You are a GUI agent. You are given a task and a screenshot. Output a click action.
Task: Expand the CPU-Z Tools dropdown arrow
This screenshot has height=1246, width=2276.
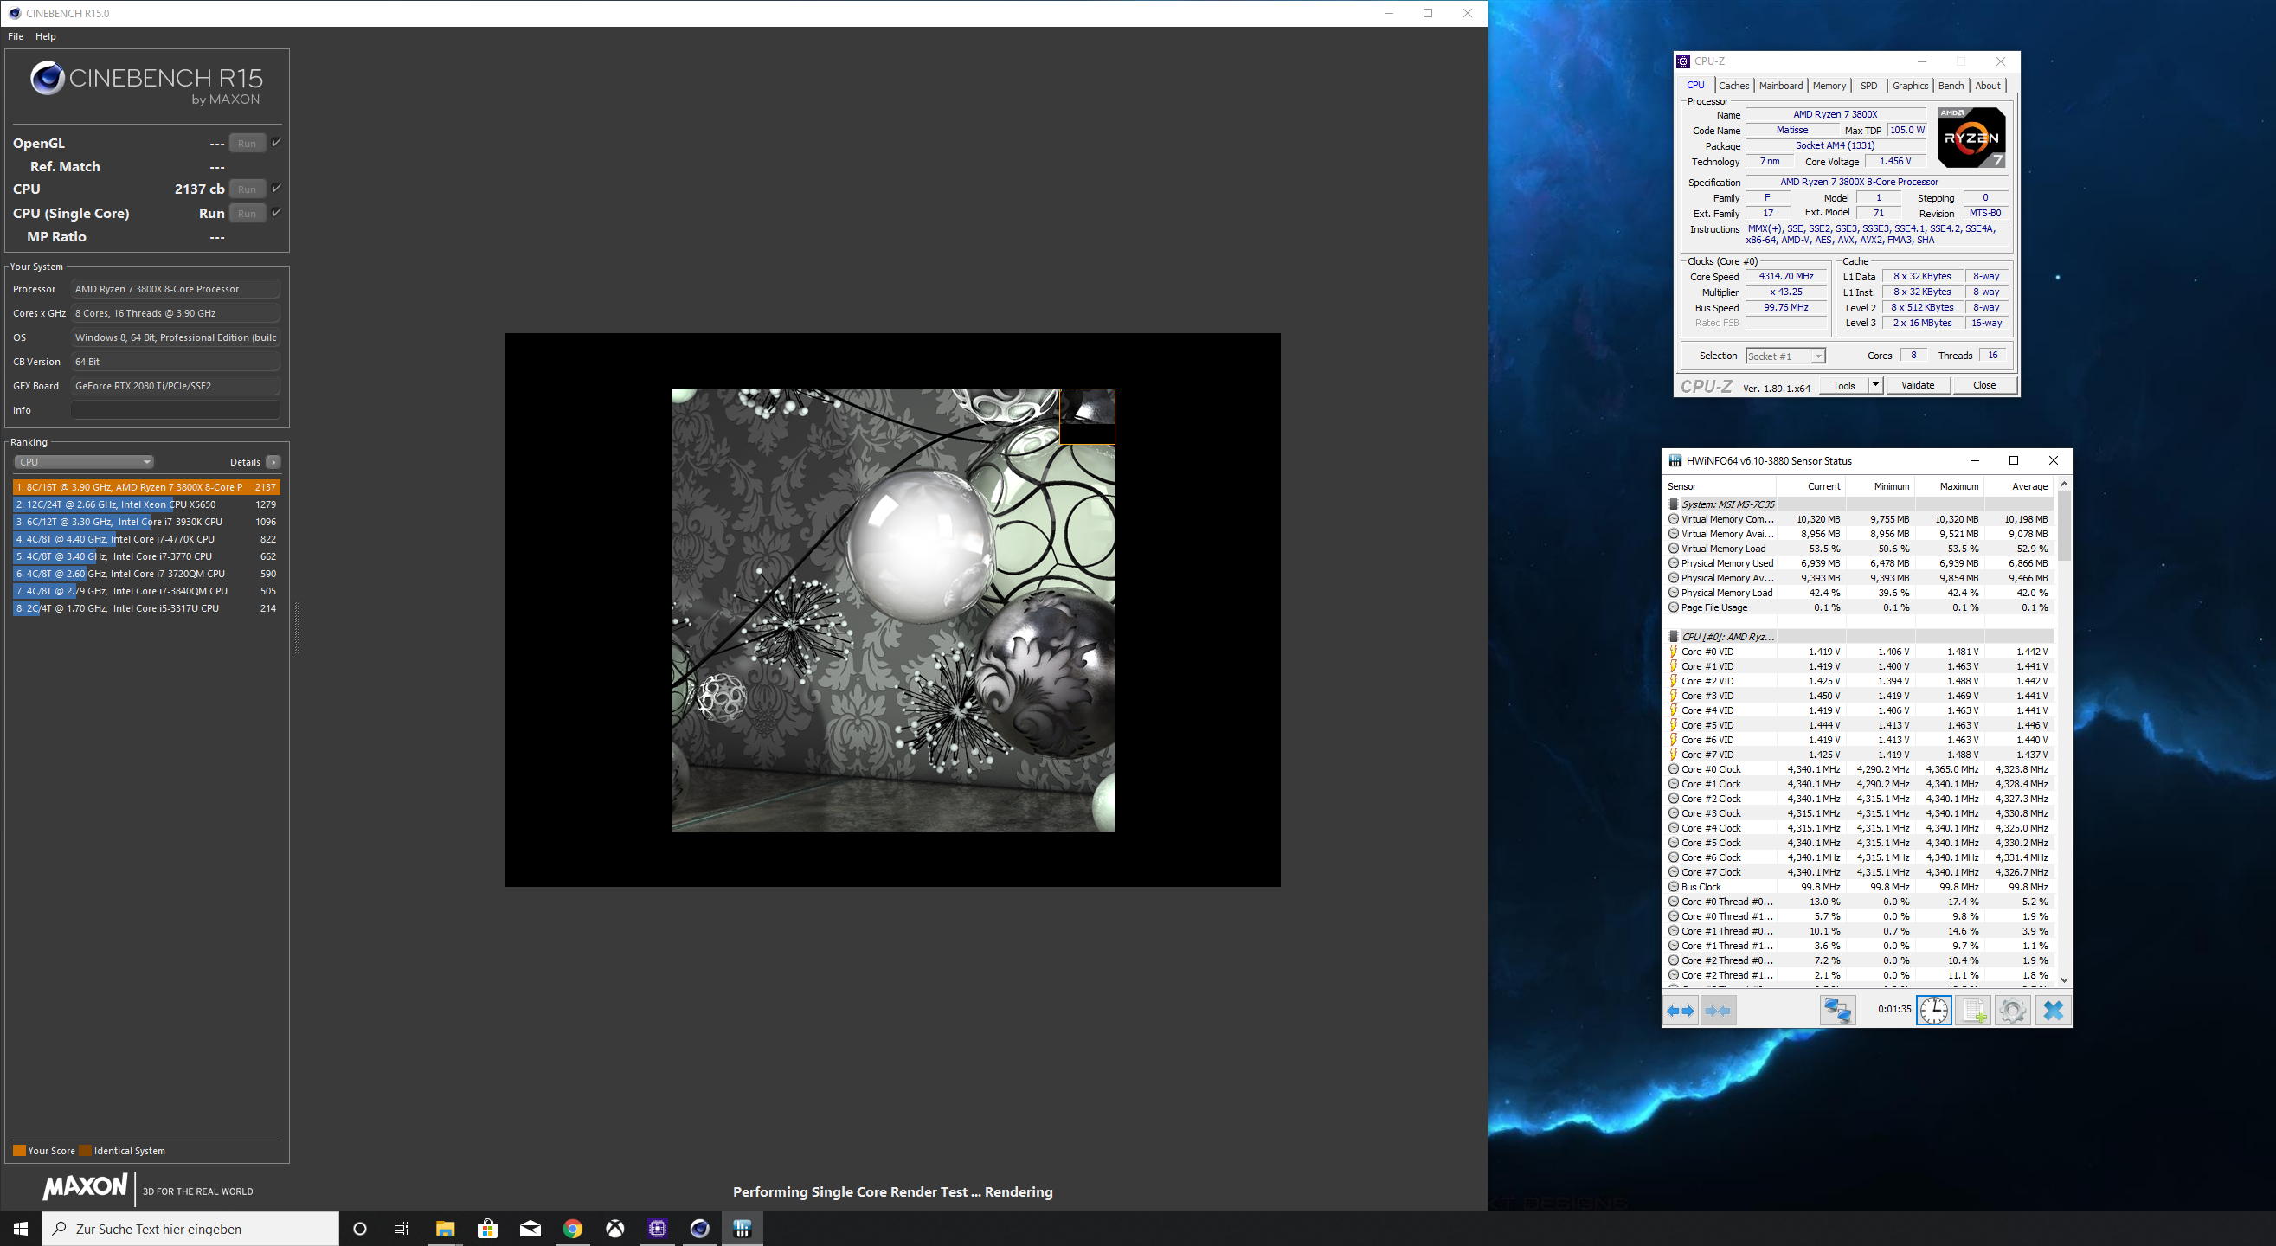1874,385
